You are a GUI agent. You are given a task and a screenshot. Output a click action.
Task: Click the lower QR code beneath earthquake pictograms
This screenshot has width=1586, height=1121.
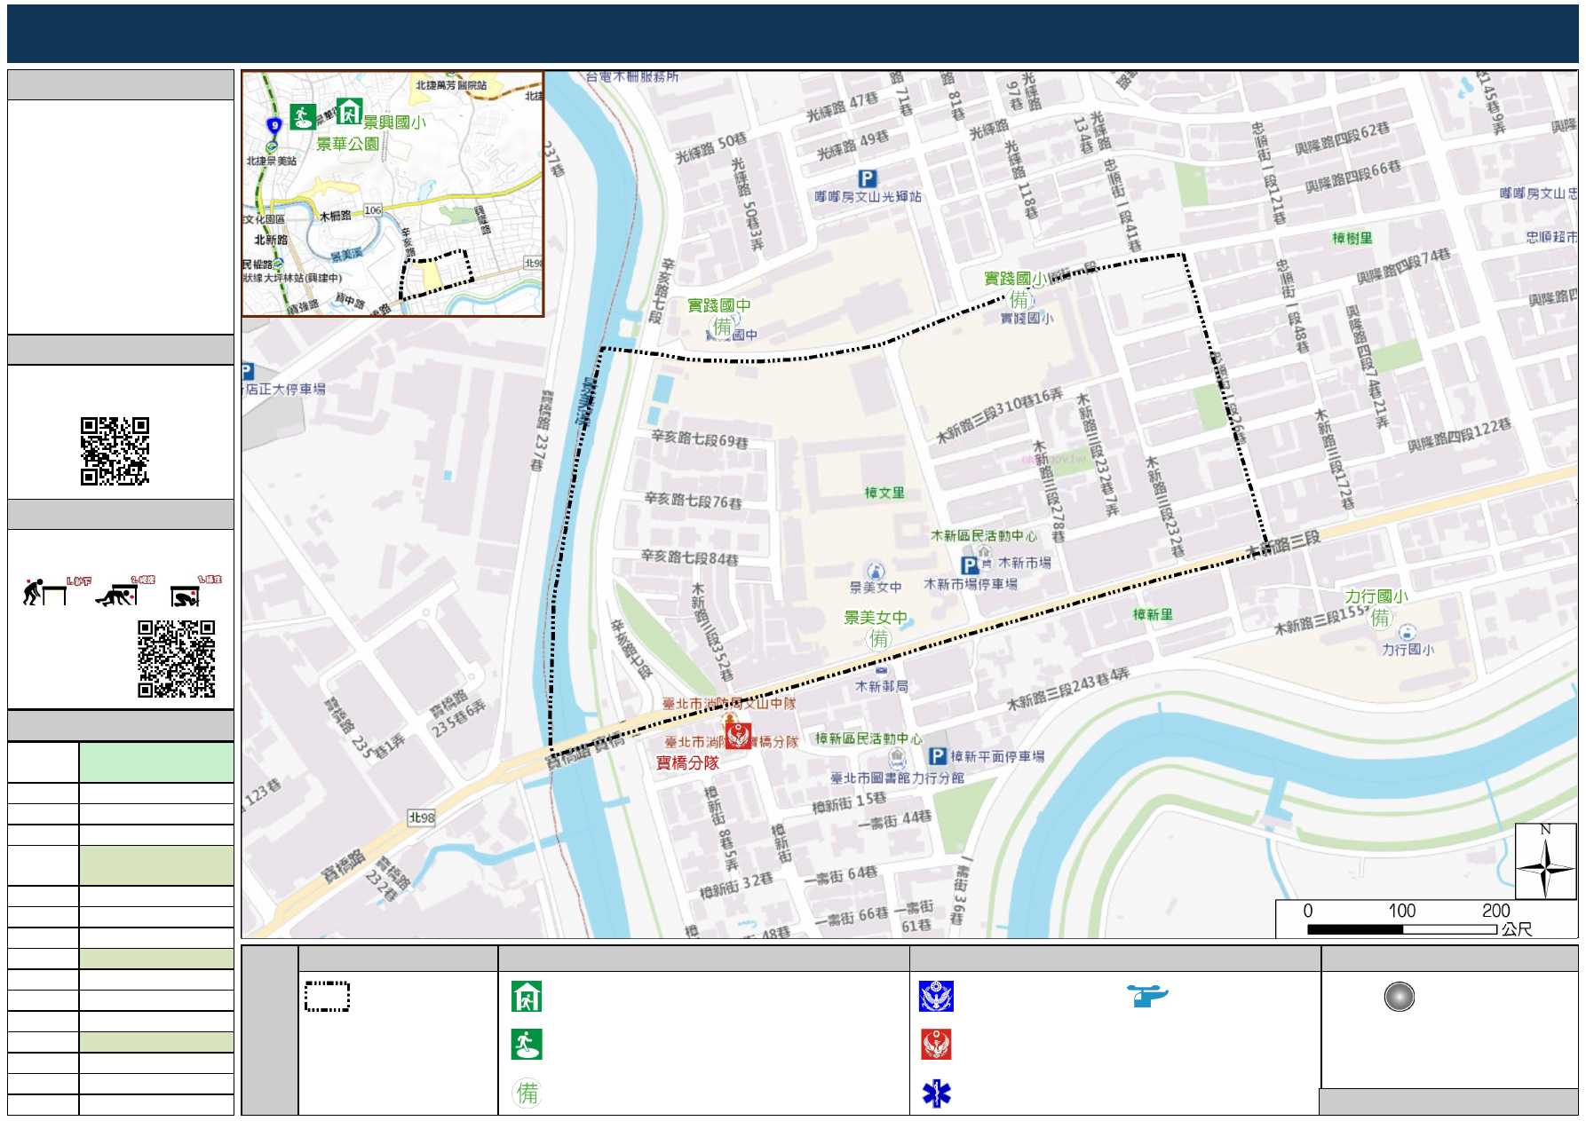point(176,659)
